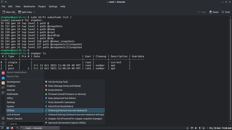Viewport: 232px width, 130px height.
Task: Launch Ark archiving tool from menu
Action: click(74, 82)
